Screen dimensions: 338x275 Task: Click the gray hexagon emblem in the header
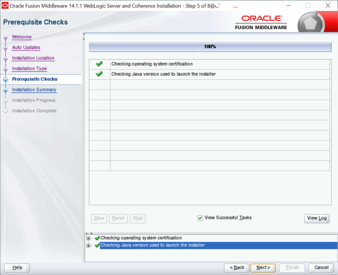pyautogui.click(x=311, y=22)
